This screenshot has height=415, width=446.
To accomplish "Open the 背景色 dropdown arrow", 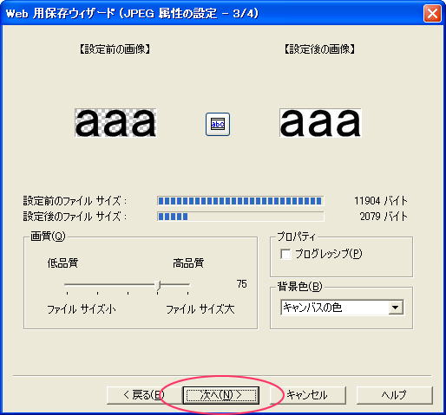I will tap(396, 308).
